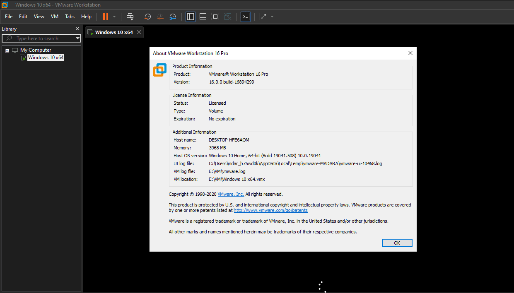The image size is (514, 293).
Task: Click the VM location path Windows 10 x64.vmx
Action: [237, 179]
